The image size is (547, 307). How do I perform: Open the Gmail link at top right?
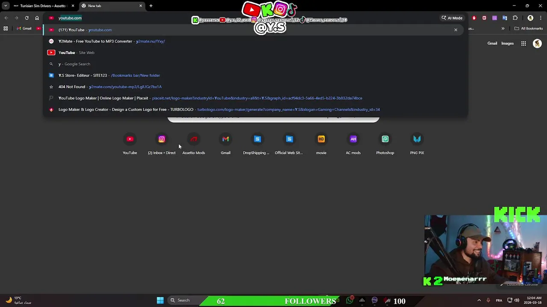coord(492,43)
